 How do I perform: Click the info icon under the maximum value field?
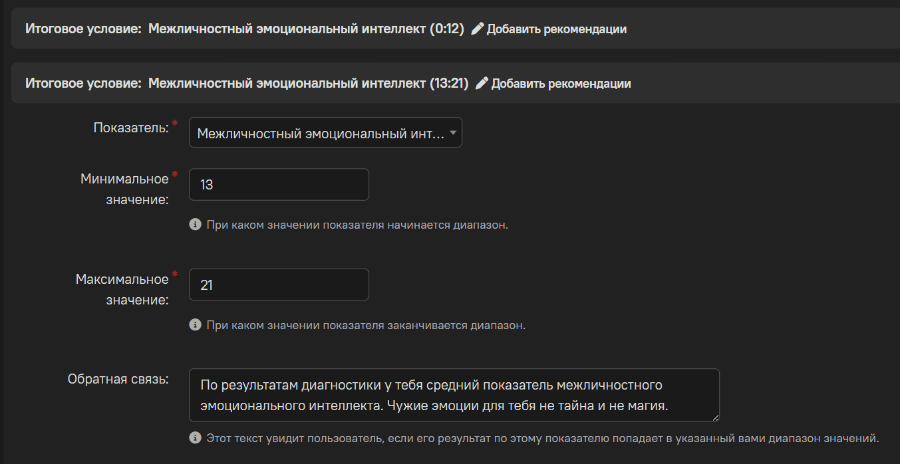tap(195, 325)
